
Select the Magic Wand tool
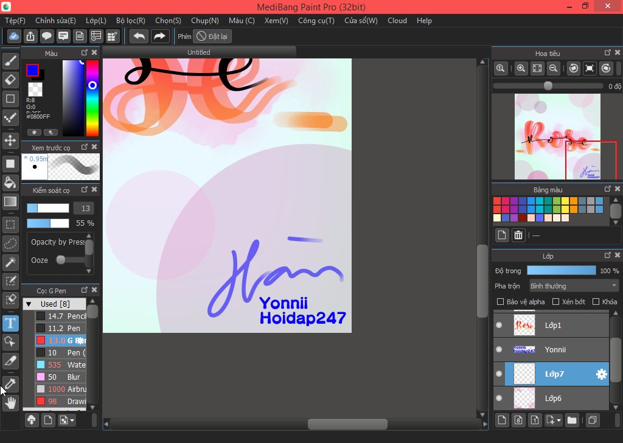[x=10, y=262]
